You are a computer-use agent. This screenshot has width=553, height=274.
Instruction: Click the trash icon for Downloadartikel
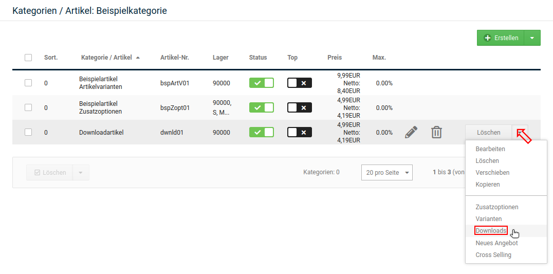pyautogui.click(x=436, y=132)
